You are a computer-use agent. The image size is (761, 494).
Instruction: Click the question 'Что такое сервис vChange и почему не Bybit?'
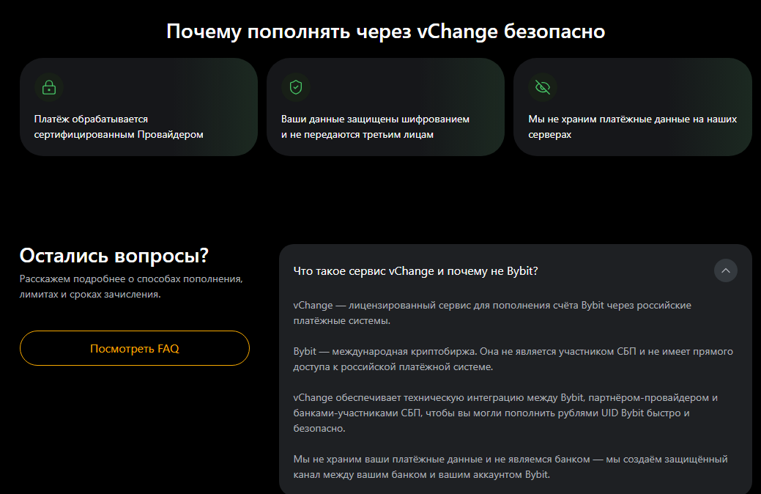415,271
